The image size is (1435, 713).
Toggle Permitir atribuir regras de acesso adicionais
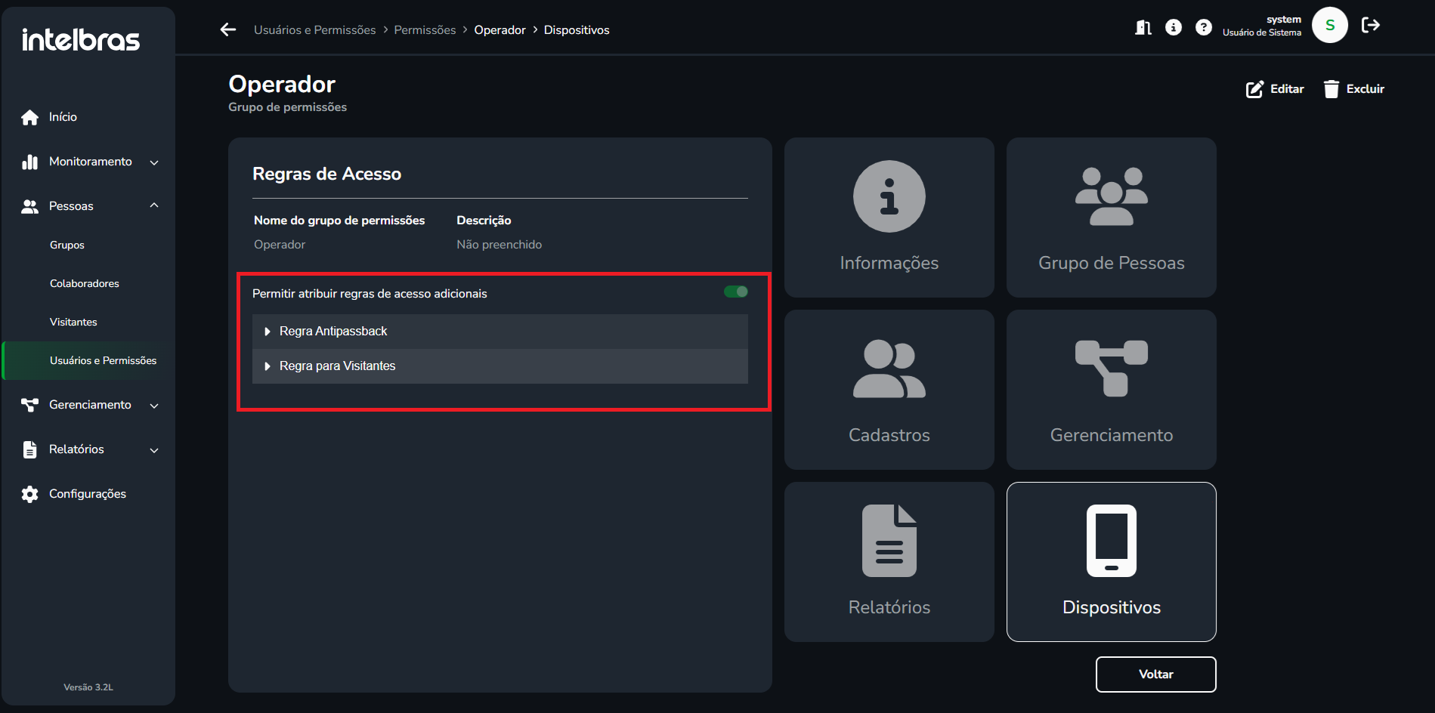(735, 292)
